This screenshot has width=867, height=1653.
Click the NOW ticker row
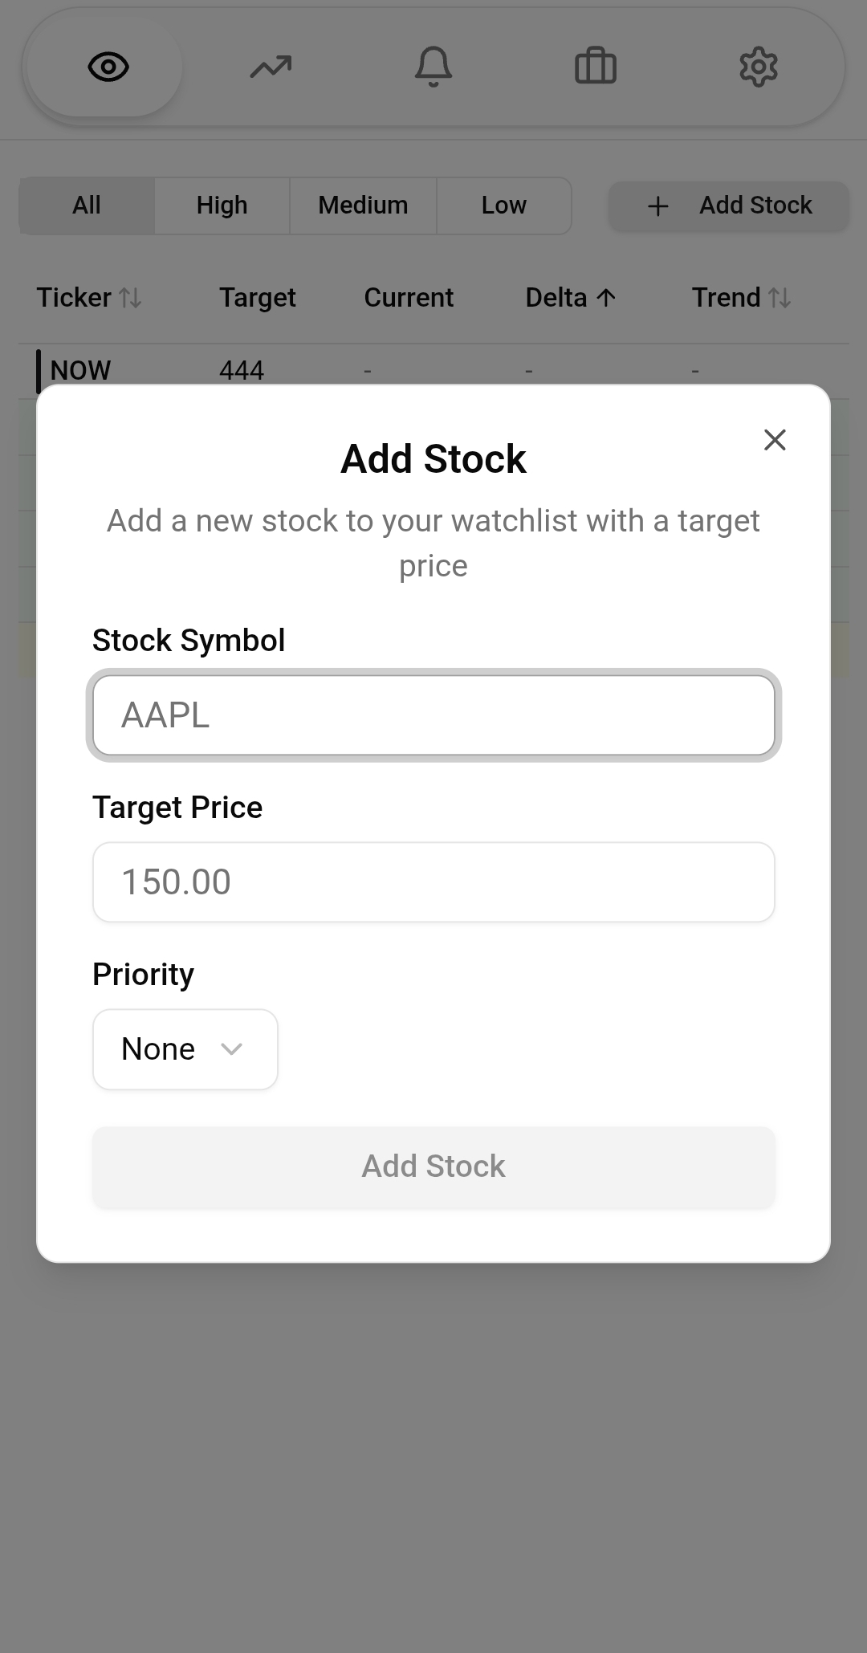(81, 370)
